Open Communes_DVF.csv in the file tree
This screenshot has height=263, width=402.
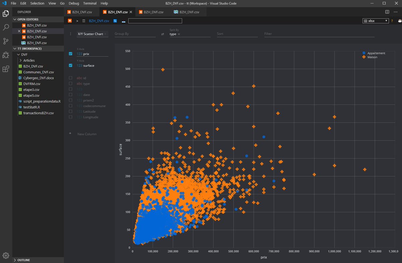pyautogui.click(x=39, y=72)
